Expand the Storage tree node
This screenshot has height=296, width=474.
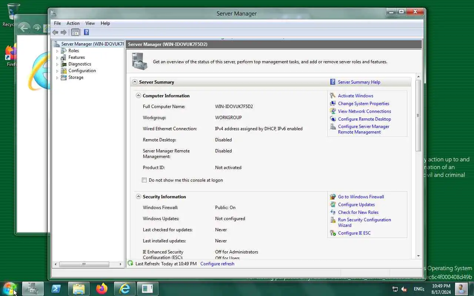pos(57,78)
